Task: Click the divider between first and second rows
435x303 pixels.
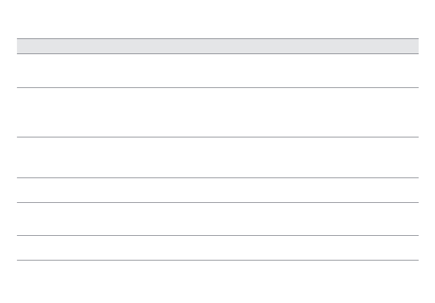Action: pyautogui.click(x=217, y=87)
